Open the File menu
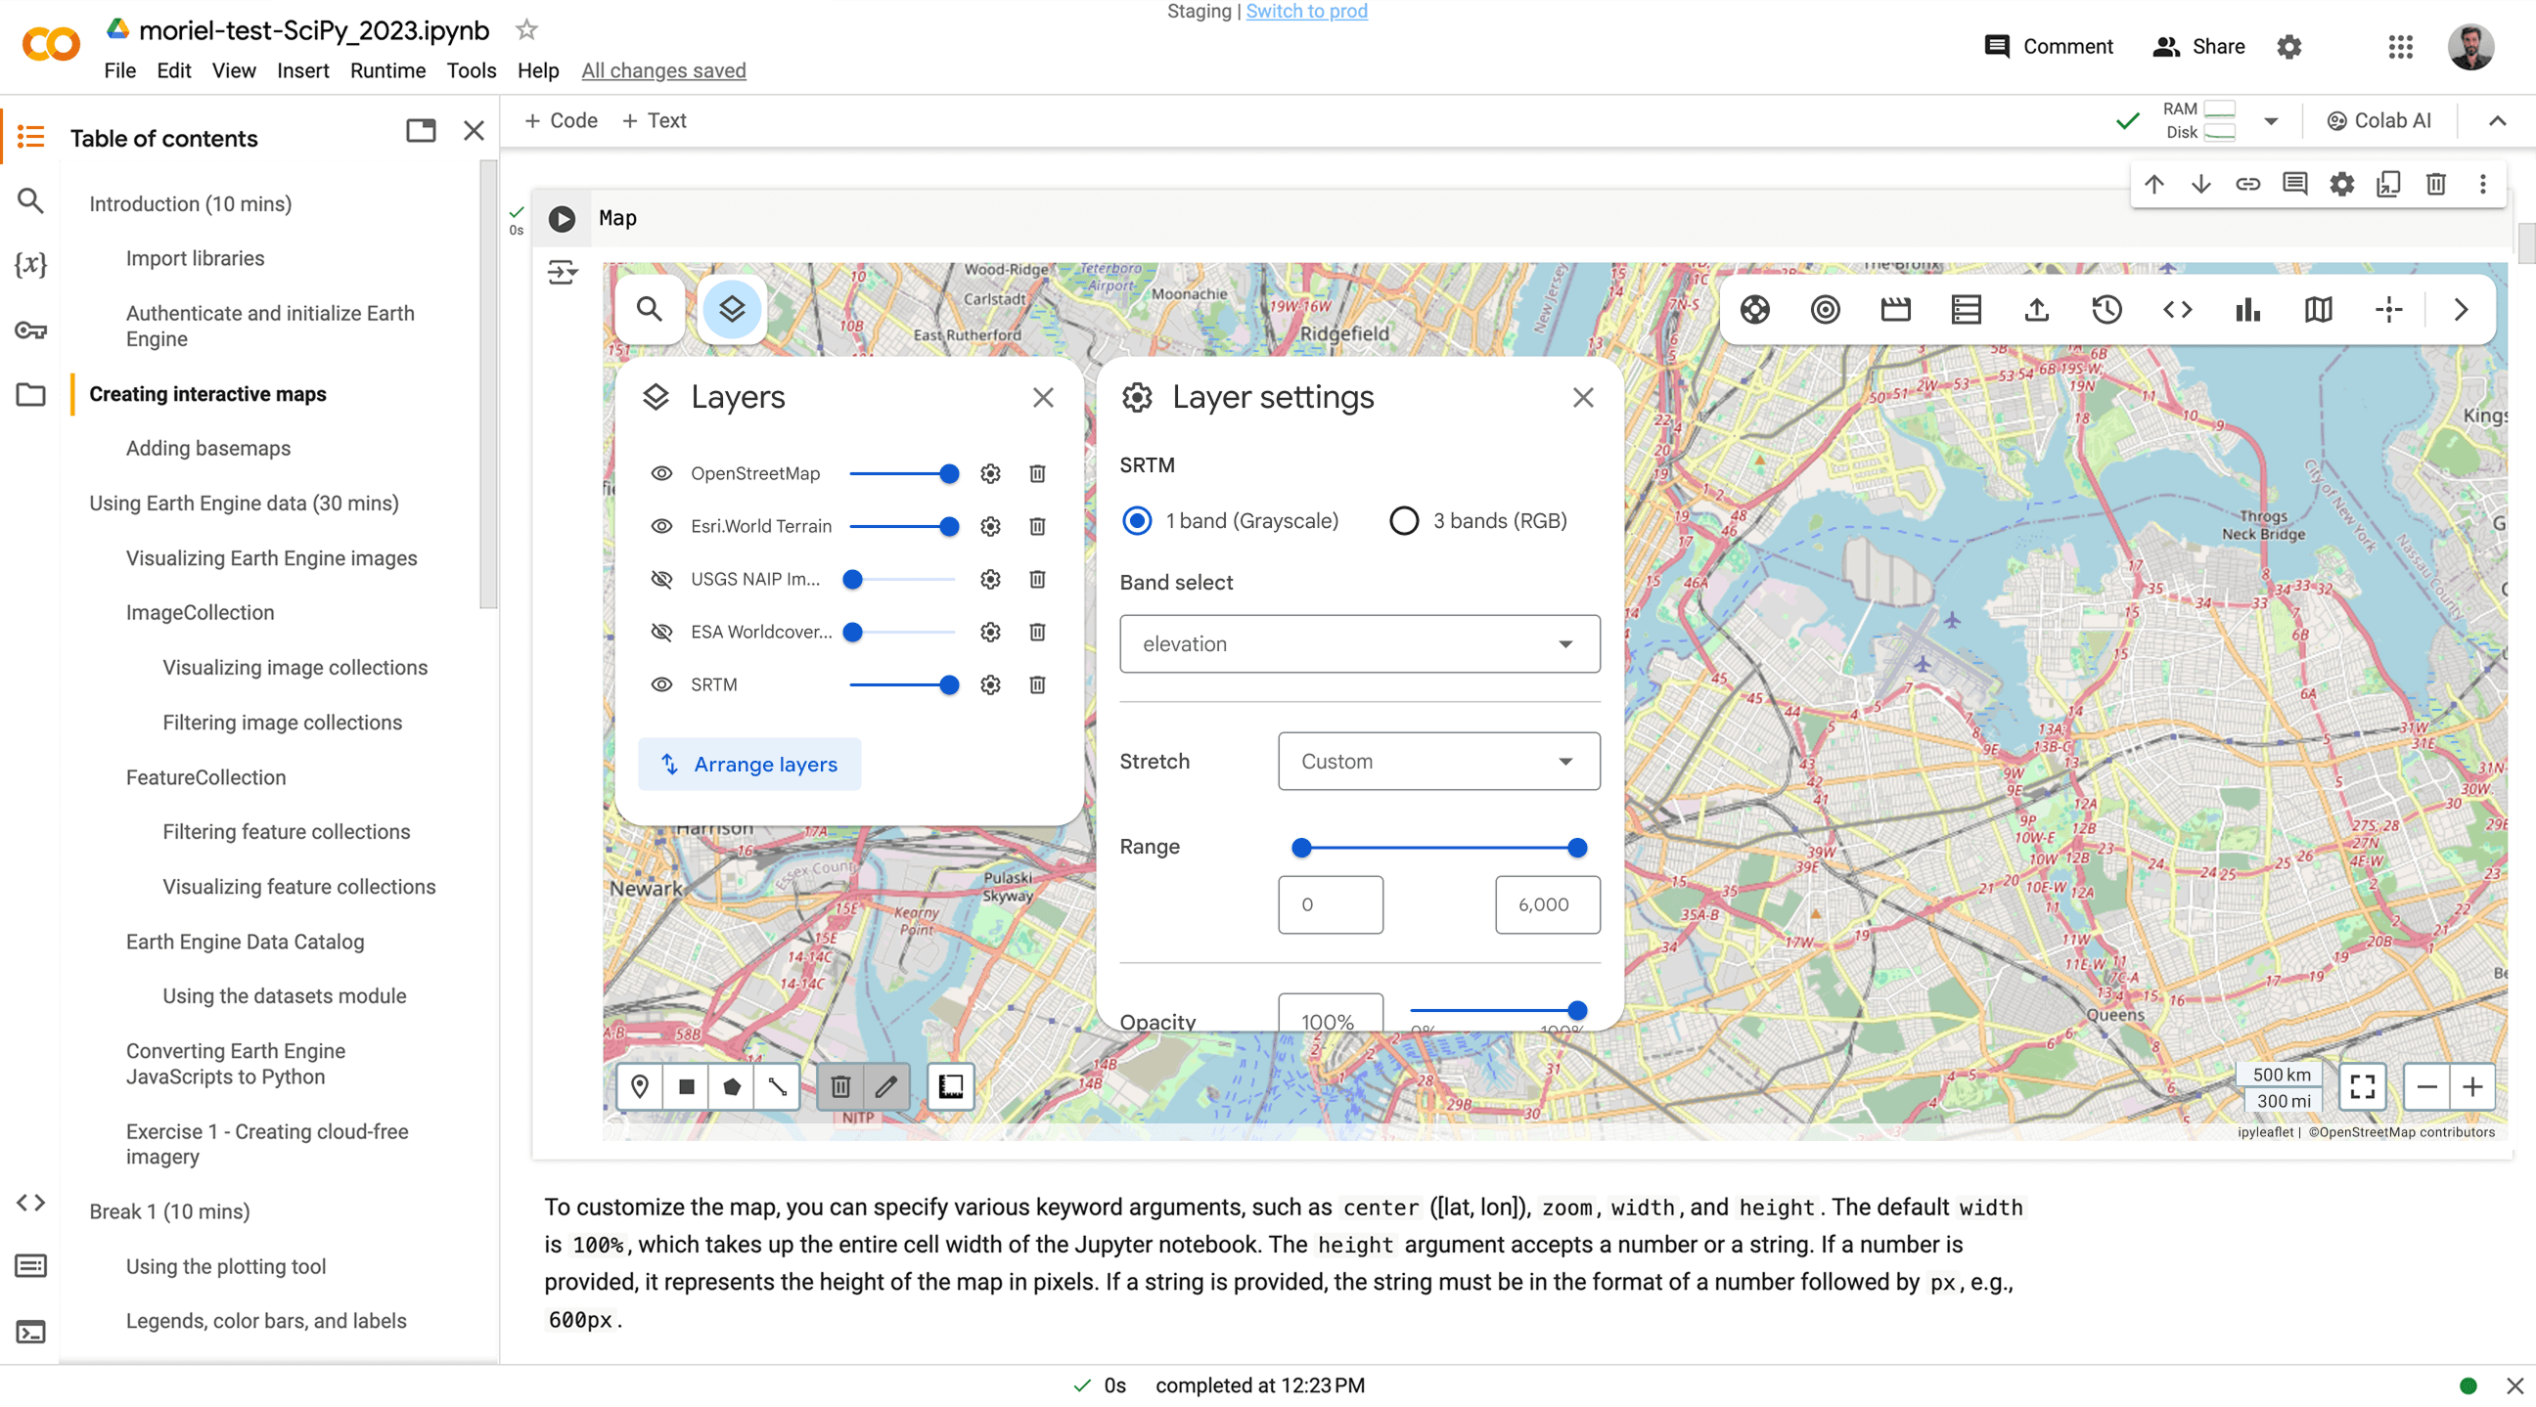Screen dimensions: 2536x1407 tap(119, 70)
